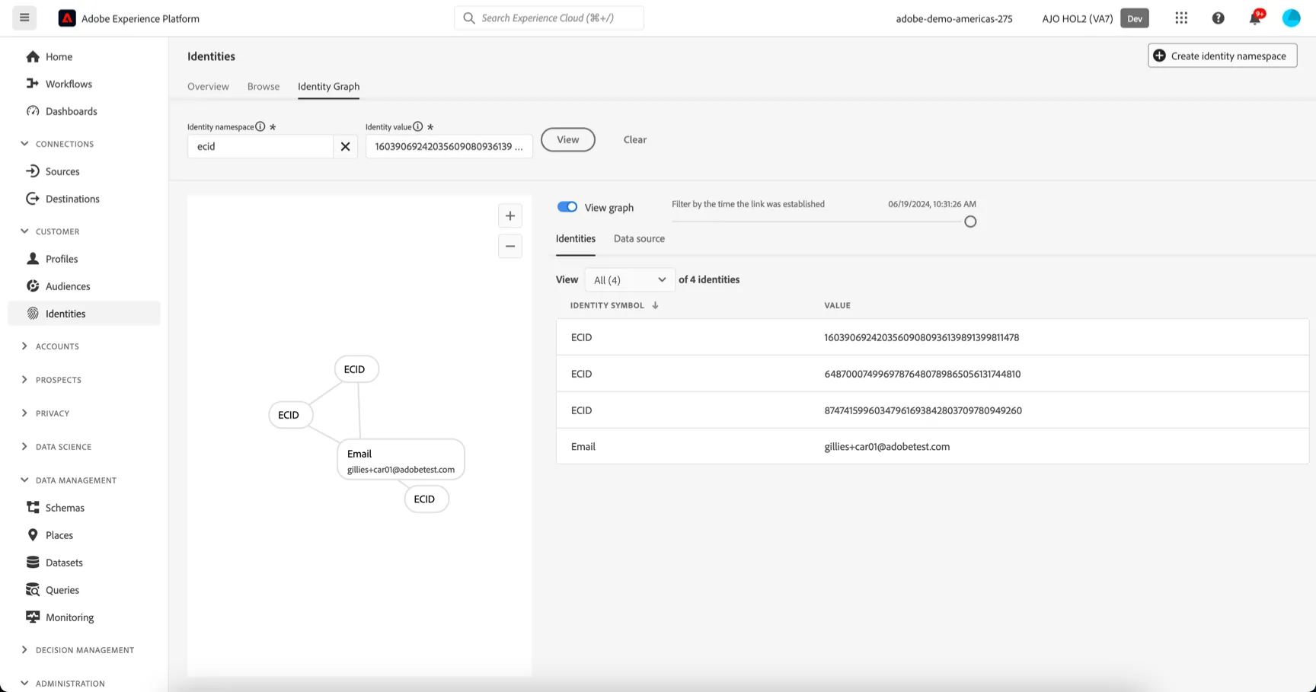Toggle the View graph switch off
This screenshot has height=692, width=1316.
pos(567,207)
